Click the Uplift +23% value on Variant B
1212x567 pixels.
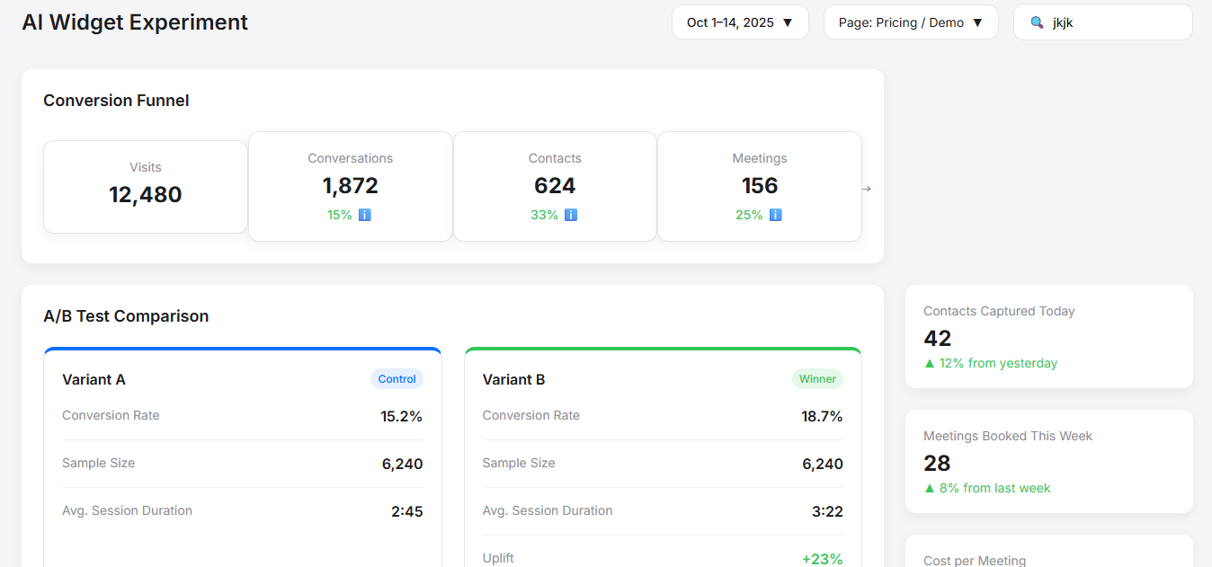click(x=822, y=557)
